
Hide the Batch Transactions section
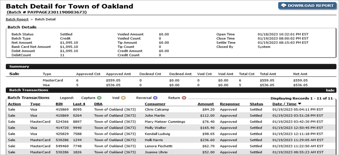click(330, 90)
